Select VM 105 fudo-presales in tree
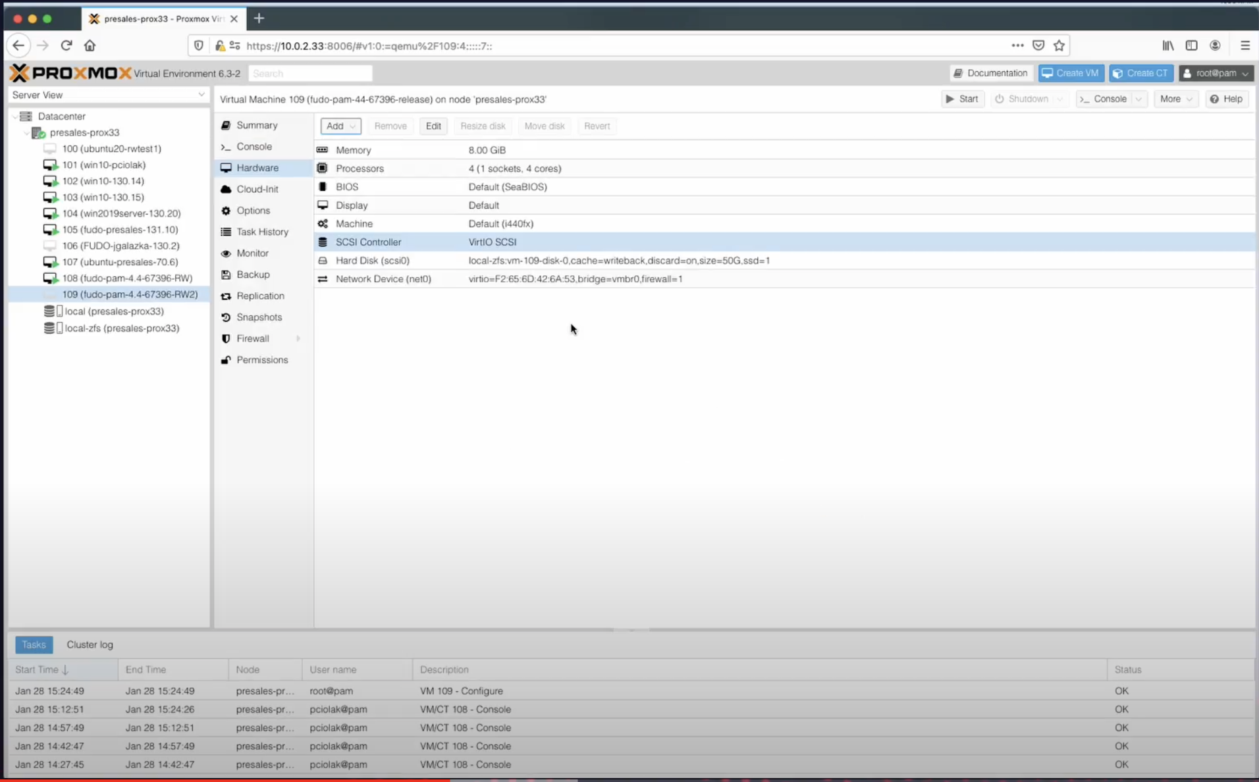Viewport: 1259px width, 782px height. (x=120, y=230)
